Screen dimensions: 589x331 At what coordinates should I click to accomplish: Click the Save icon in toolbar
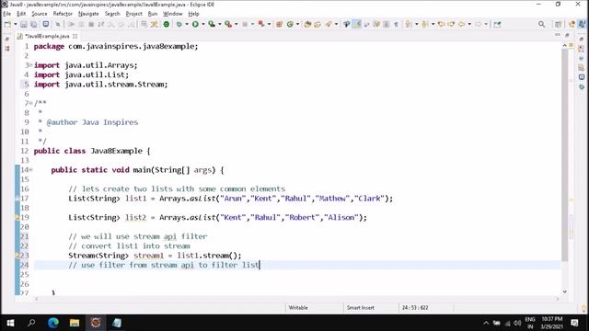(24, 25)
